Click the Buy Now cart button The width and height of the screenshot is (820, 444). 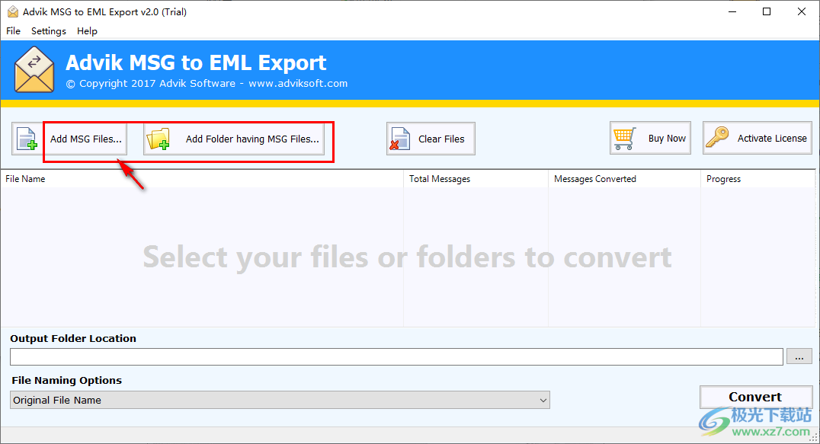pyautogui.click(x=650, y=138)
